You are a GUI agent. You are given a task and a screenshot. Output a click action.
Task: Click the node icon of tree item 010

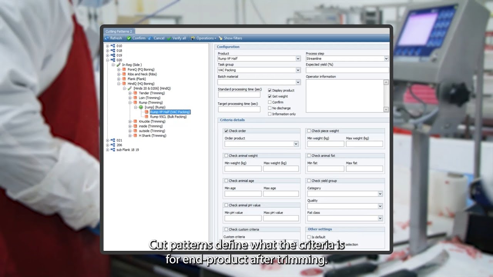[113, 46]
